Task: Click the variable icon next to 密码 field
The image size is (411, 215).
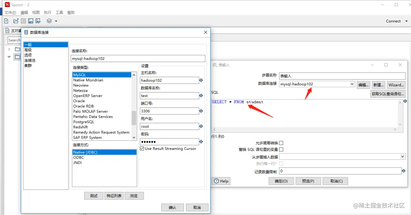Action: click(201, 142)
